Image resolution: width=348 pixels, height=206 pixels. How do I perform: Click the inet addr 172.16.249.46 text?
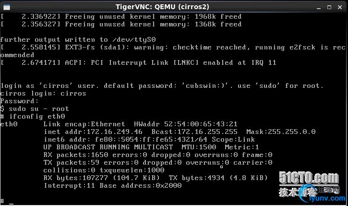93,132
